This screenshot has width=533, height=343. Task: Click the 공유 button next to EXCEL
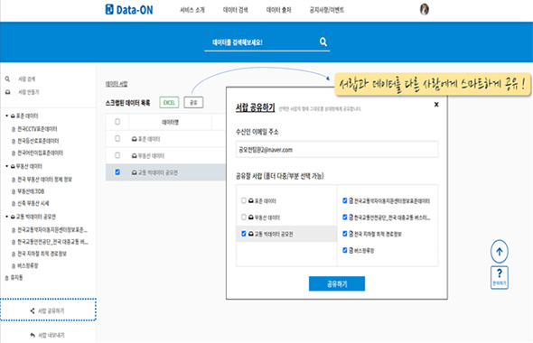193,102
